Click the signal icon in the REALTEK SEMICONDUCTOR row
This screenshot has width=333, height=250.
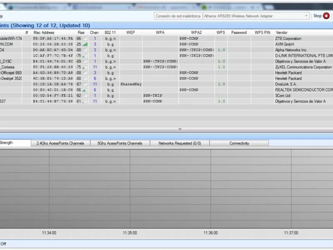click(x=85, y=90)
